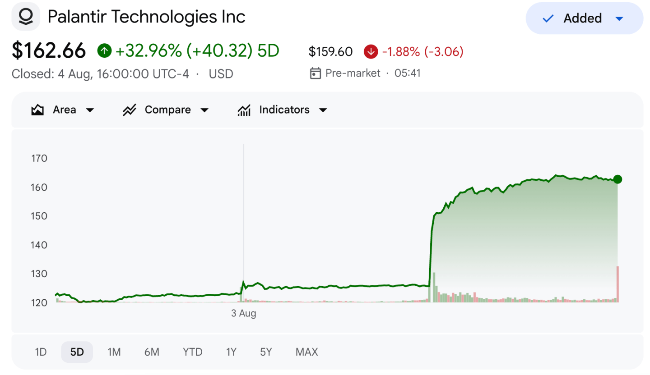The image size is (650, 375).
Task: Expand the Added watchlist dropdown arrow
Action: (x=619, y=18)
